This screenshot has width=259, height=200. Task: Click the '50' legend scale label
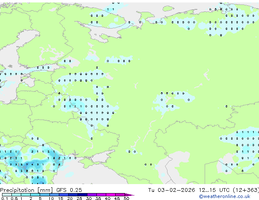click(x=126, y=198)
